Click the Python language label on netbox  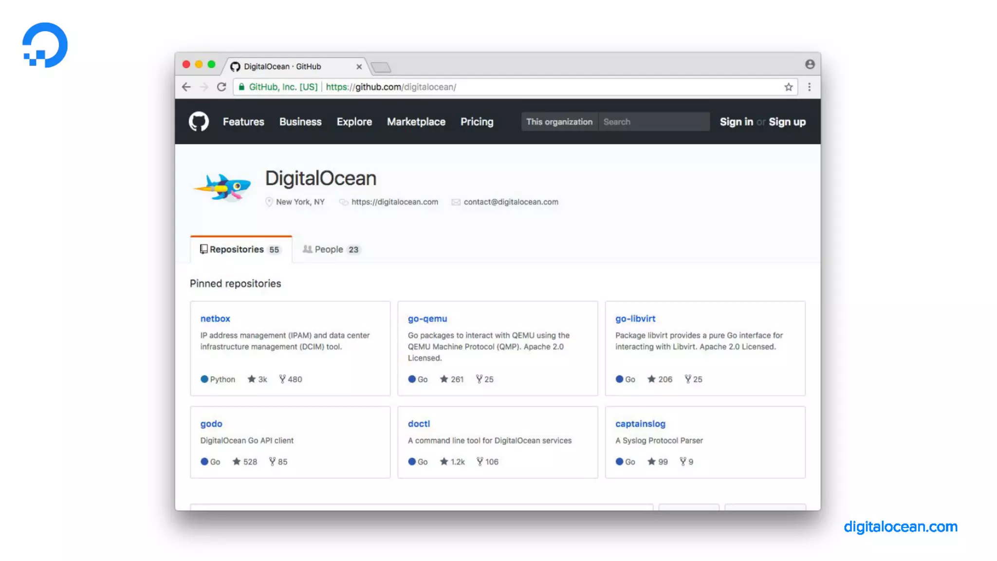pos(222,379)
